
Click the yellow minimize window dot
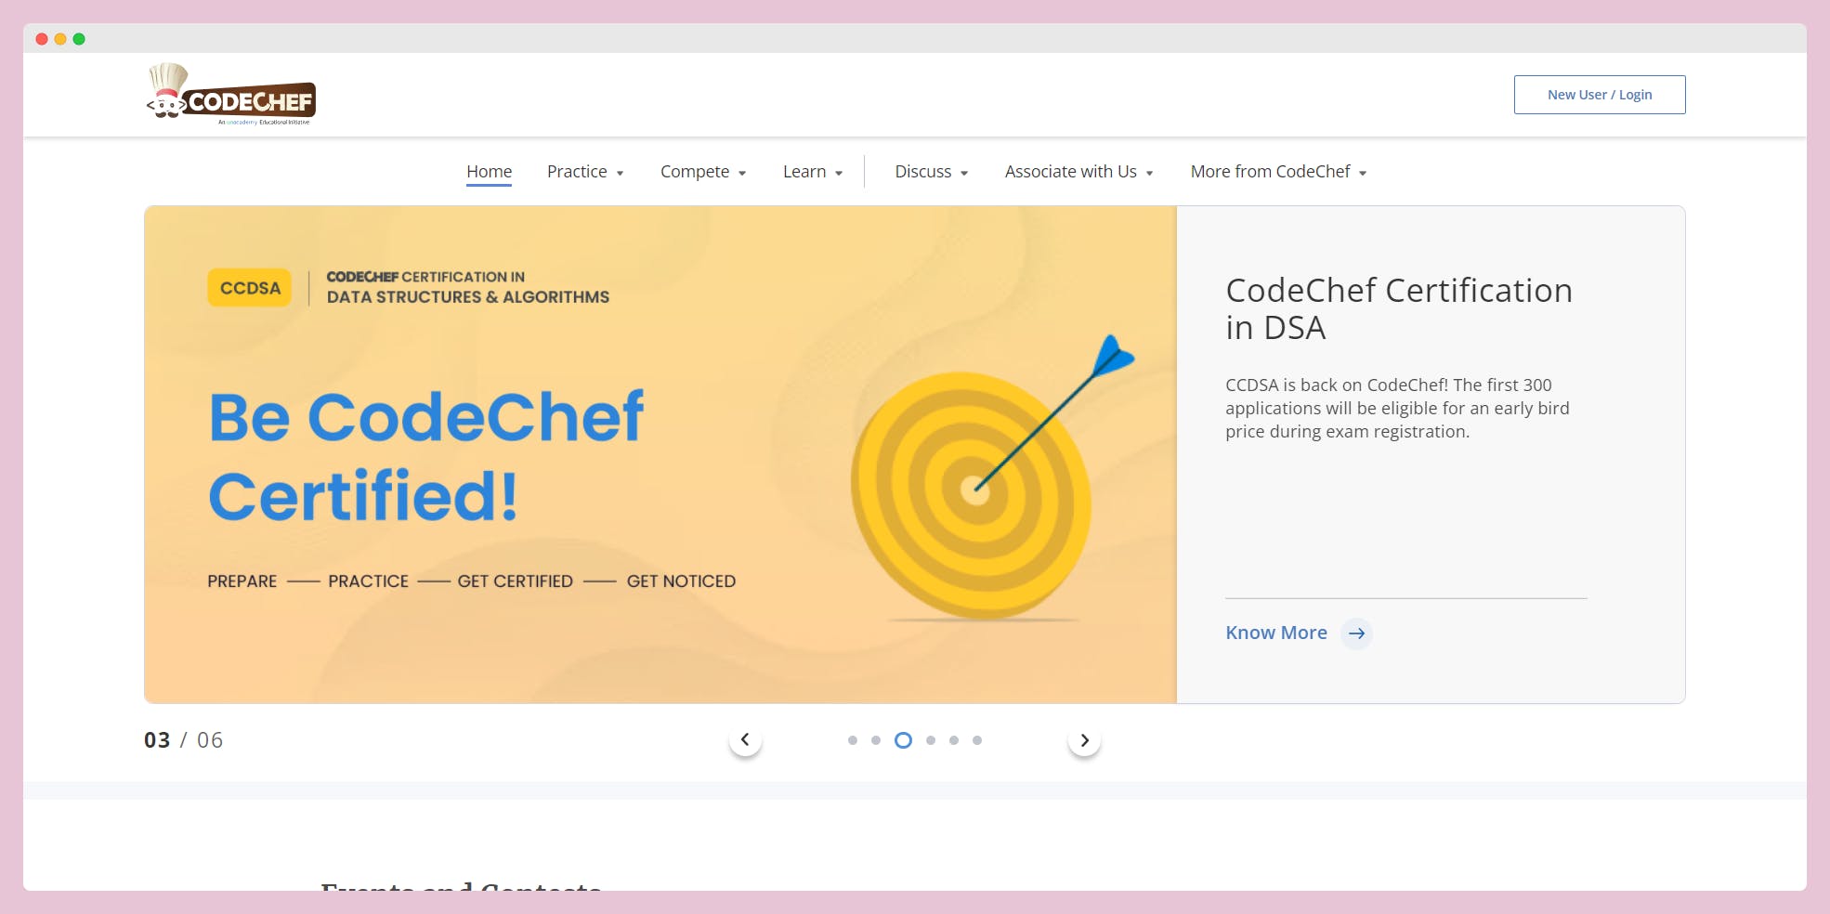60,39
